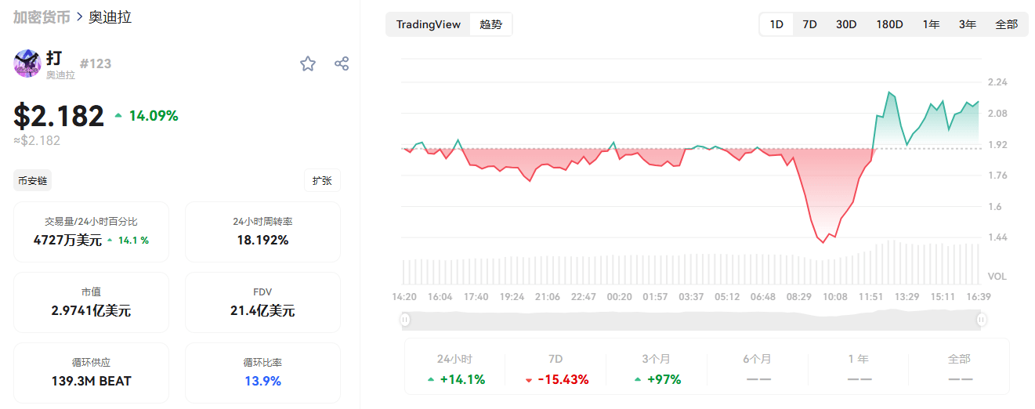The width and height of the screenshot is (1035, 409).
Task: Select the 1年 time range
Action: pos(931,24)
